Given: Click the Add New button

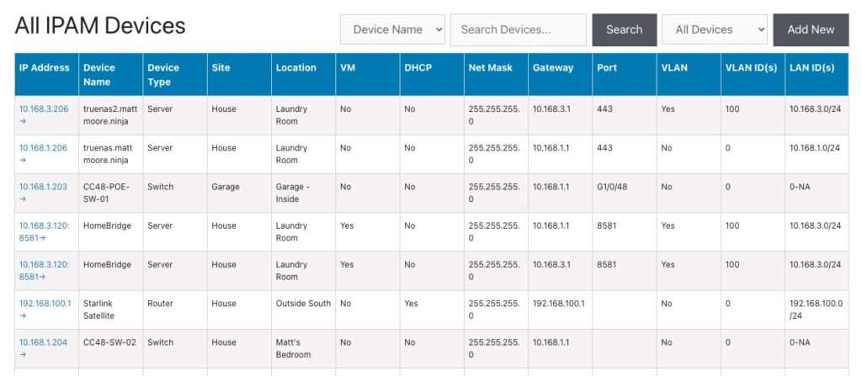Looking at the screenshot, I should click(810, 29).
